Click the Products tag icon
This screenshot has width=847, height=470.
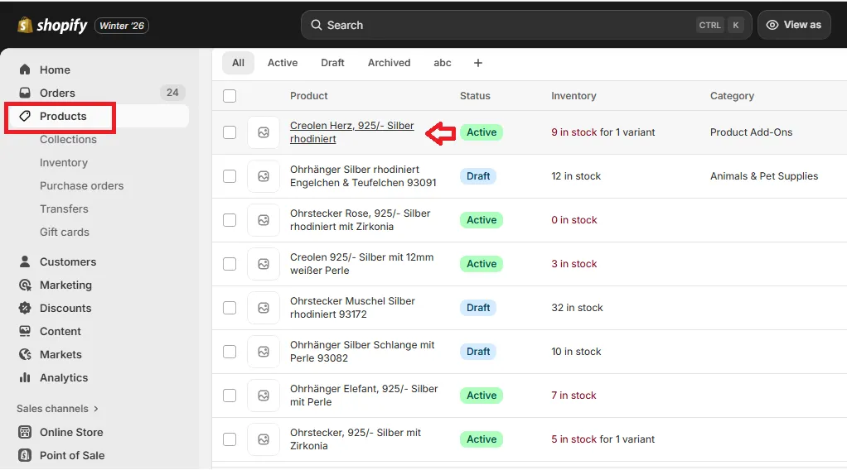click(25, 116)
